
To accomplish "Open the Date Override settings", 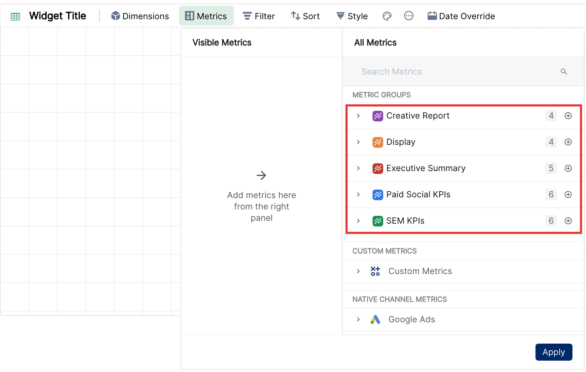I will [x=461, y=16].
